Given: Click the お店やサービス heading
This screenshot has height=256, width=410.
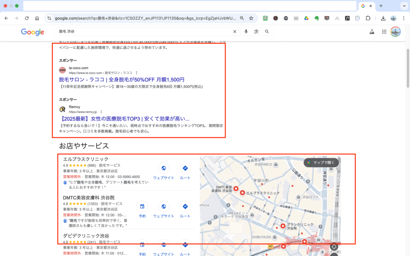Looking at the screenshot, I should (84, 146).
